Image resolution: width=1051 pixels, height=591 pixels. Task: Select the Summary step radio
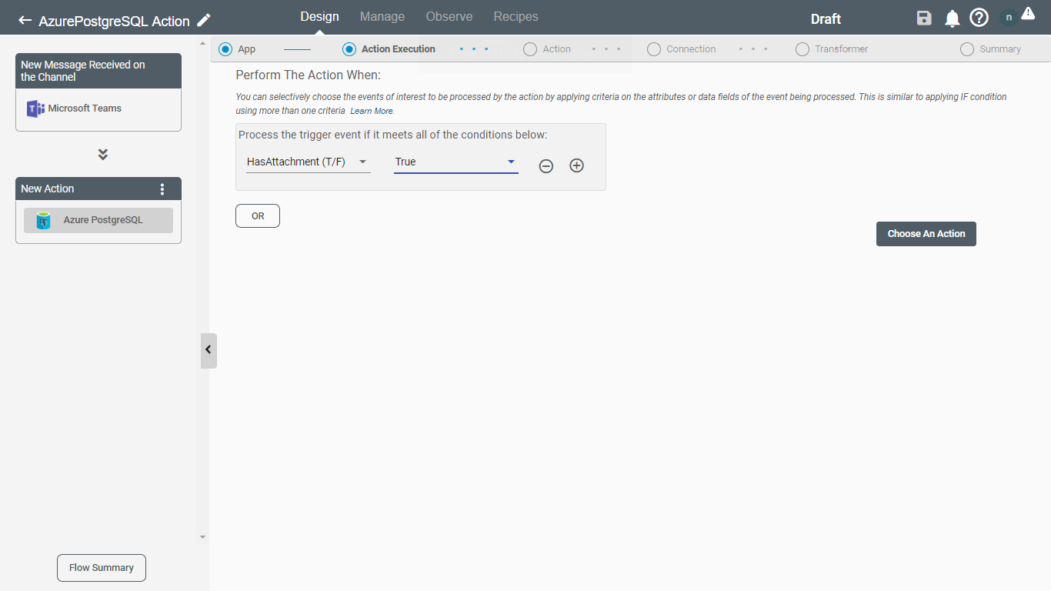coord(967,49)
